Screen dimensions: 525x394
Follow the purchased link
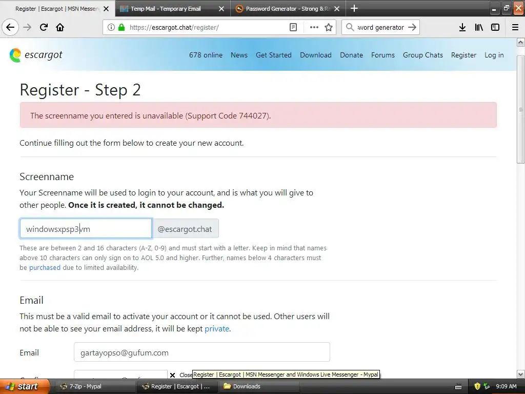(x=45, y=267)
